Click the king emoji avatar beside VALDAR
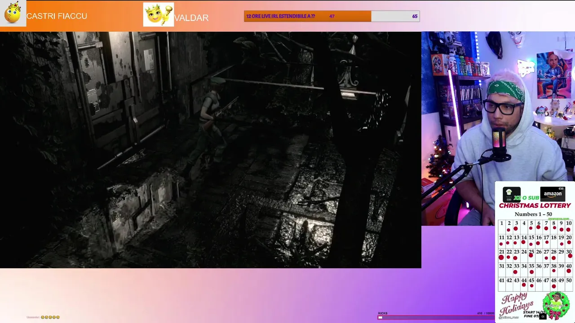This screenshot has width=575, height=323. coord(159,14)
